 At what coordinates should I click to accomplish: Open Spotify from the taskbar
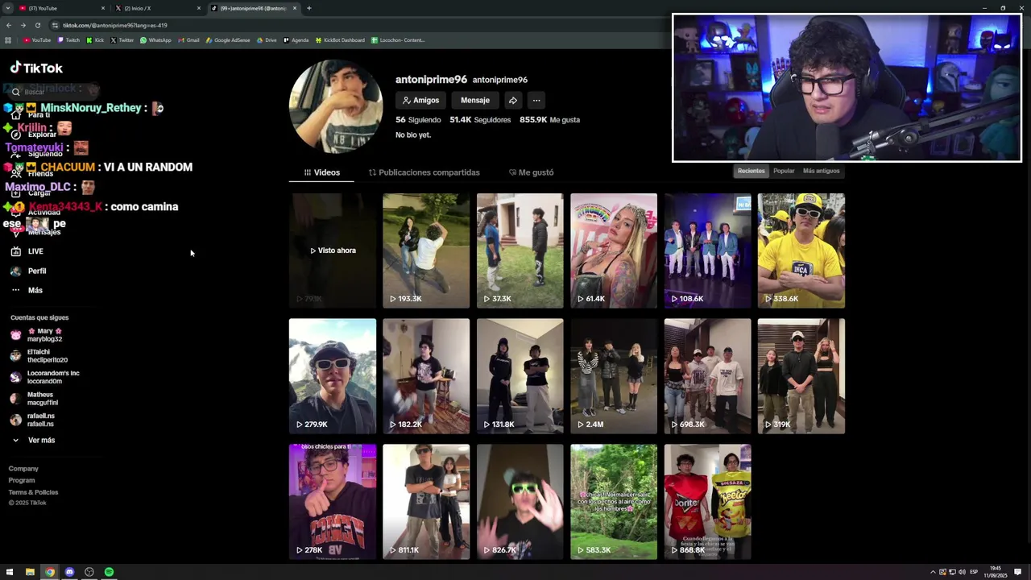109,572
